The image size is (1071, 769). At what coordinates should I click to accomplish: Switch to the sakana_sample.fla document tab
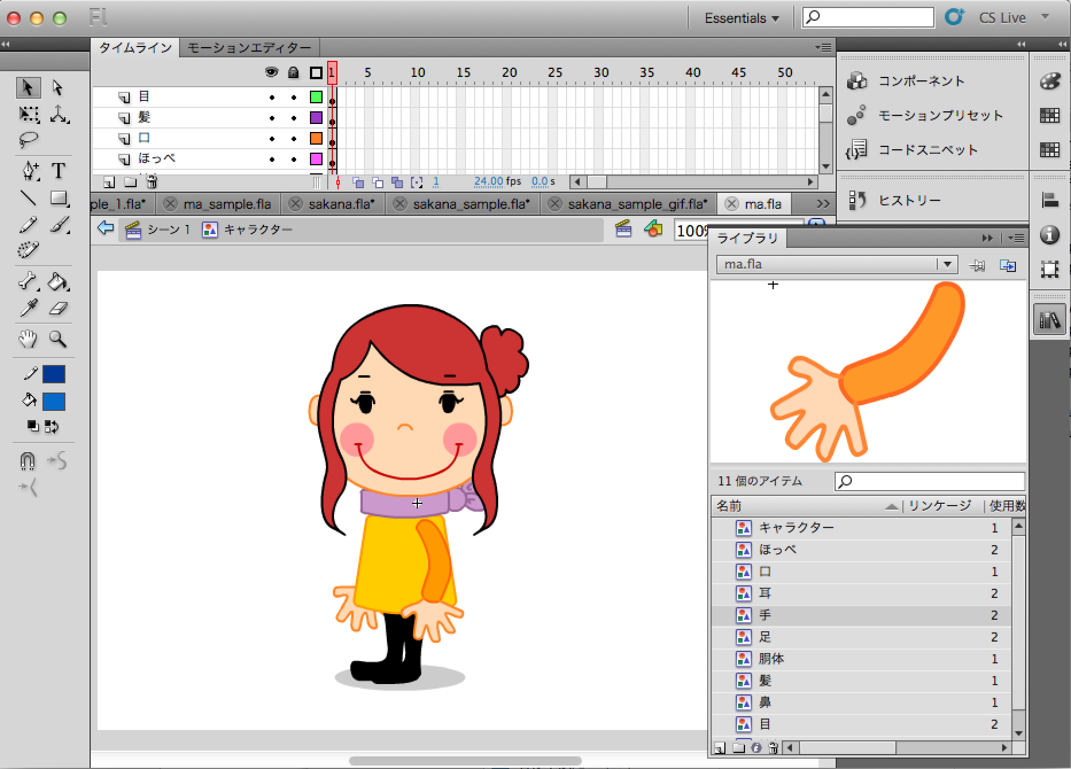click(x=471, y=204)
